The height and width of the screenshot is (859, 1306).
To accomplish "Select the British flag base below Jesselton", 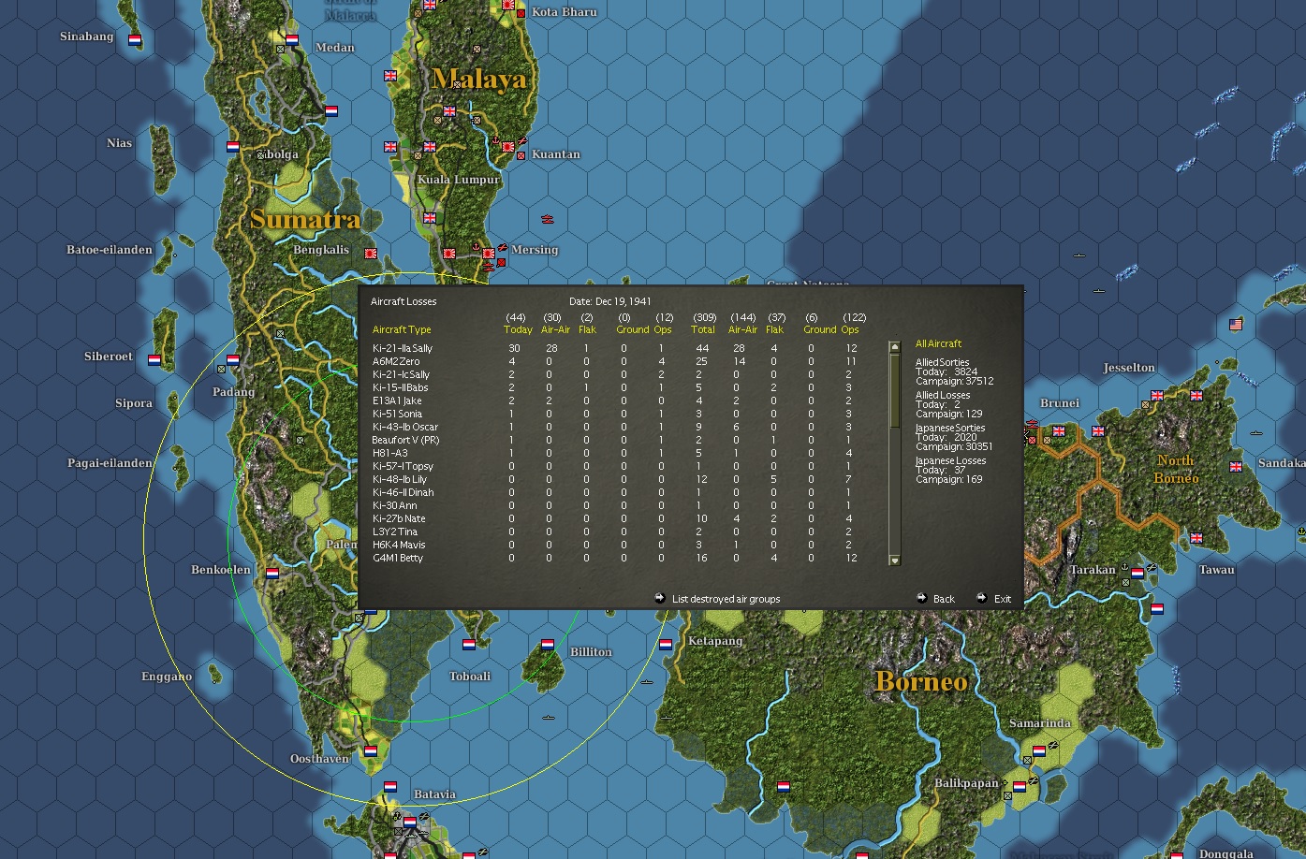I will 1157,396.
